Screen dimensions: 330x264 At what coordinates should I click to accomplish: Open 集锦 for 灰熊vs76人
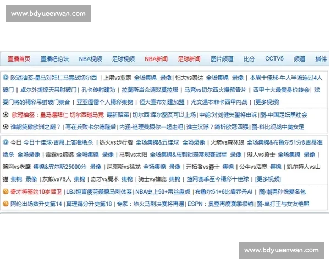[x=80, y=179]
